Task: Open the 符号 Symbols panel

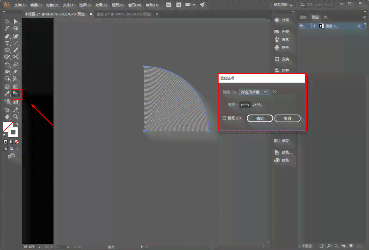Action: 282,47
